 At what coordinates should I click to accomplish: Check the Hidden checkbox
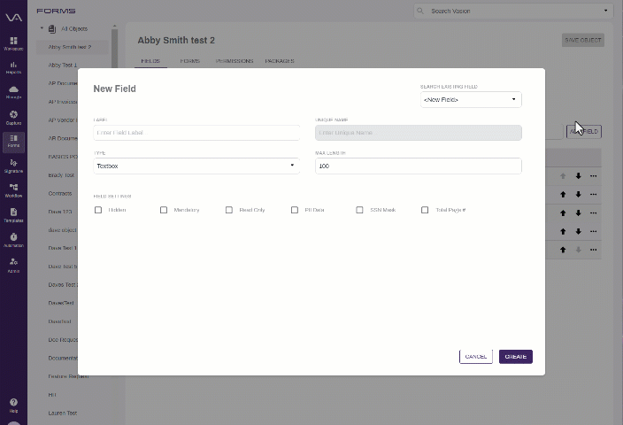coord(98,210)
